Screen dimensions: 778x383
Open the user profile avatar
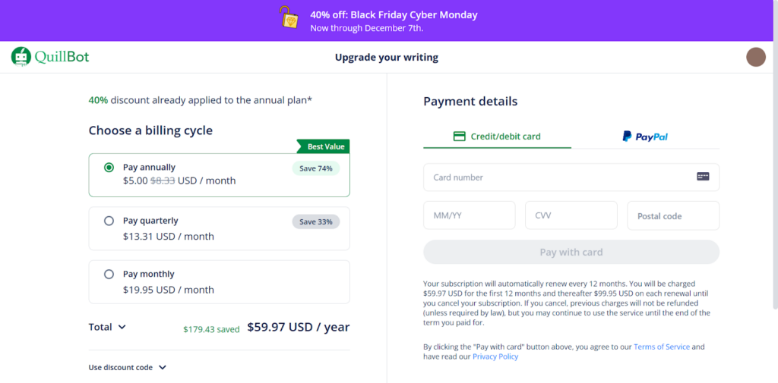(x=755, y=57)
